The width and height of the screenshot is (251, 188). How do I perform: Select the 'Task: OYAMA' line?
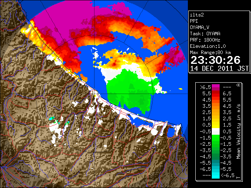(205, 34)
